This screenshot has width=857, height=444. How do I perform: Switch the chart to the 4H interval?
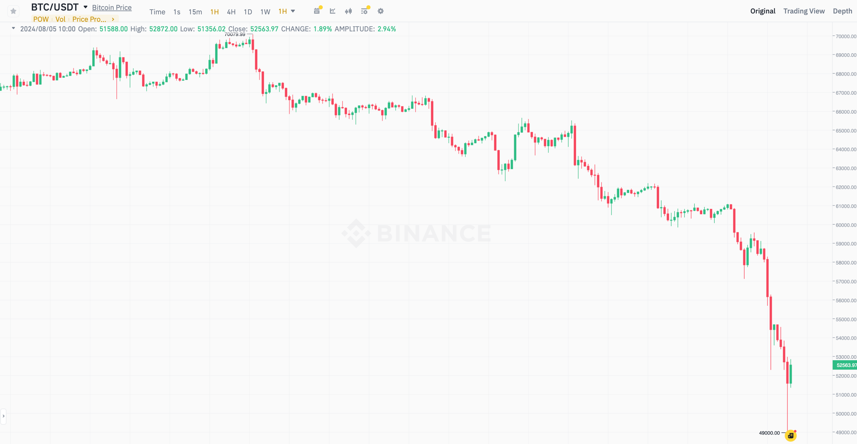point(231,12)
